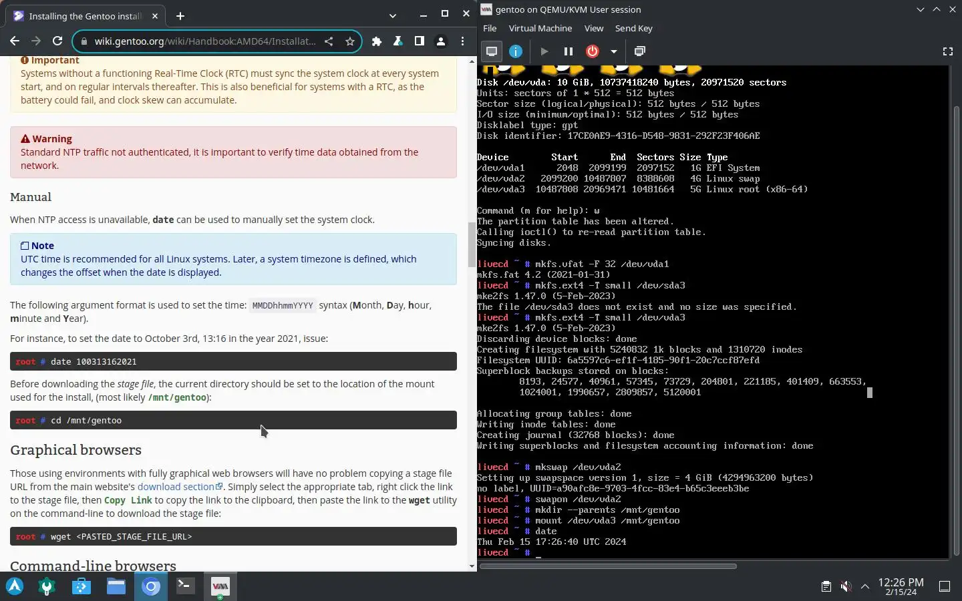962x601 pixels.
Task: Click the Chrome labs flask icon
Action: pyautogui.click(x=398, y=41)
